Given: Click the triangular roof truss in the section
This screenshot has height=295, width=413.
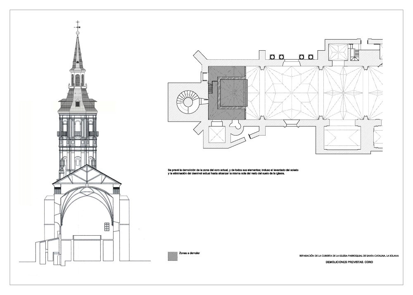Looking at the screenshot, I should tap(87, 176).
